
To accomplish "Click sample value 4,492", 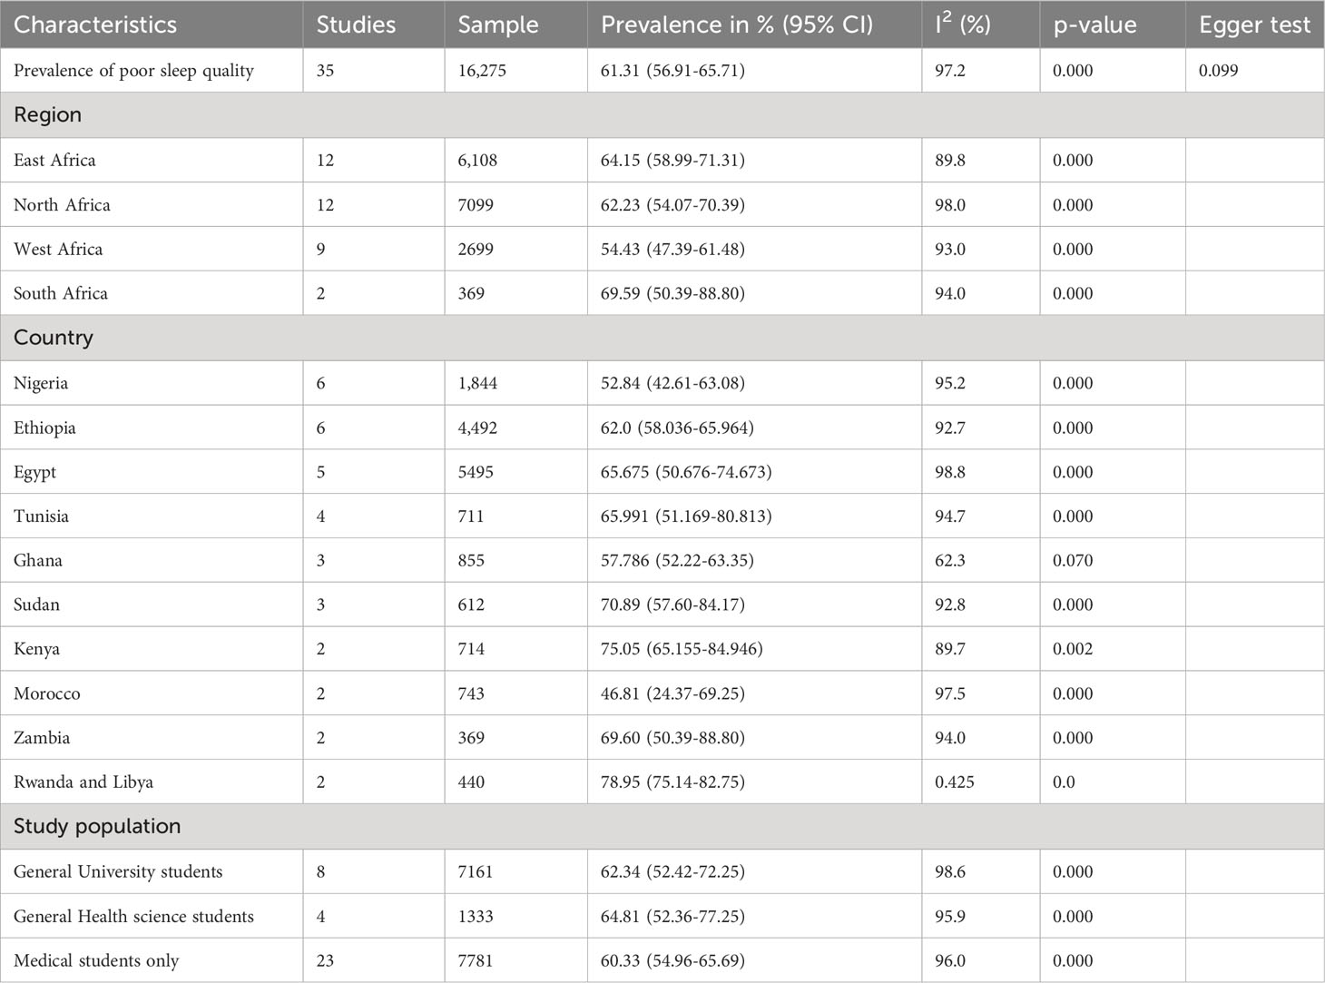I will (x=477, y=428).
